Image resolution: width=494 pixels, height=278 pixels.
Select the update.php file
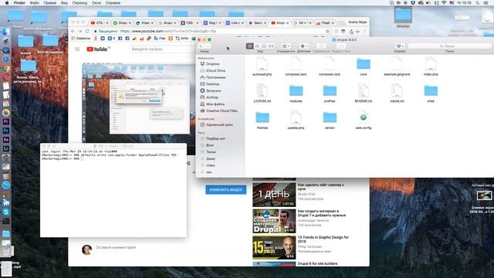coord(296,120)
